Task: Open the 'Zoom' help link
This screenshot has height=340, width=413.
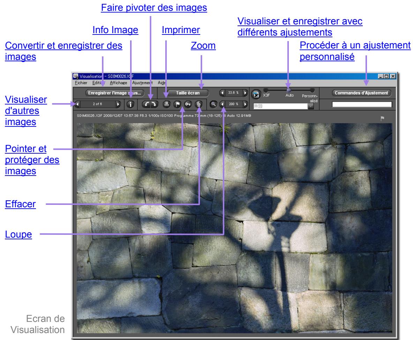Action: point(203,46)
